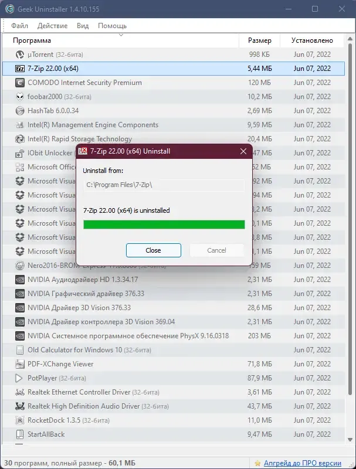The width and height of the screenshot is (356, 469).
Task: Click the NVIDIA Аудиодрайвер HD icon
Action: point(20,280)
